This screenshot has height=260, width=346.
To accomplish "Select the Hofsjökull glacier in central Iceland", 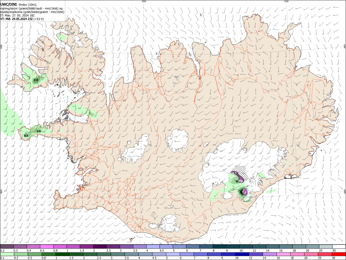I will (x=178, y=140).
